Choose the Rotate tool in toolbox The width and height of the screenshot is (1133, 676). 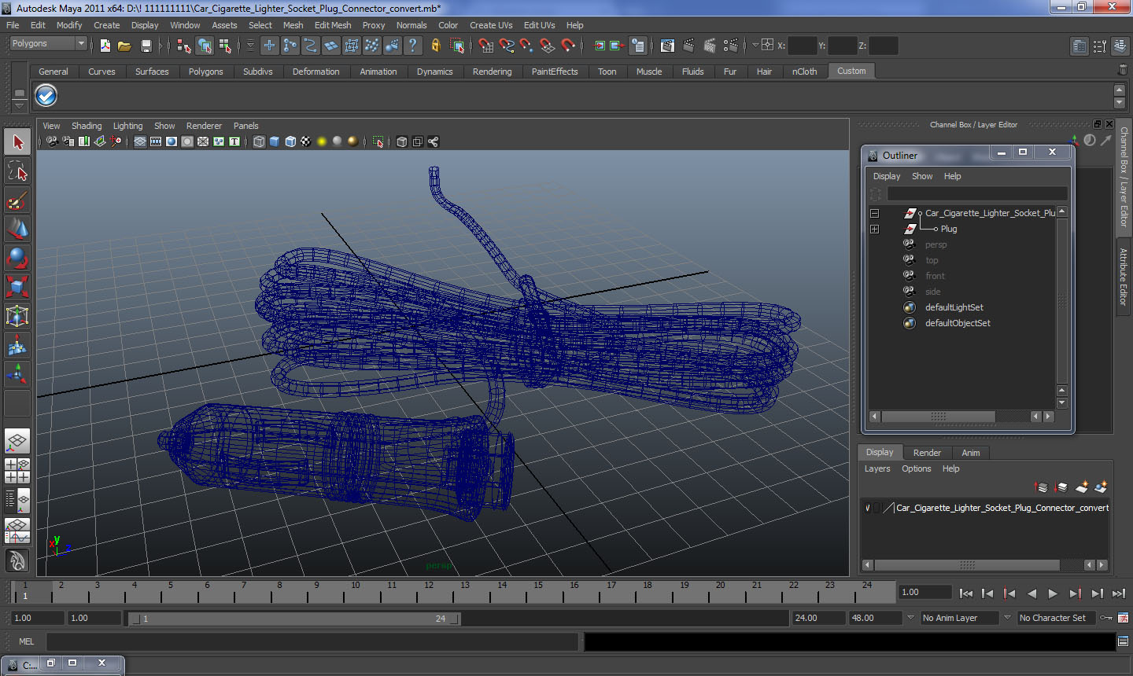point(17,258)
